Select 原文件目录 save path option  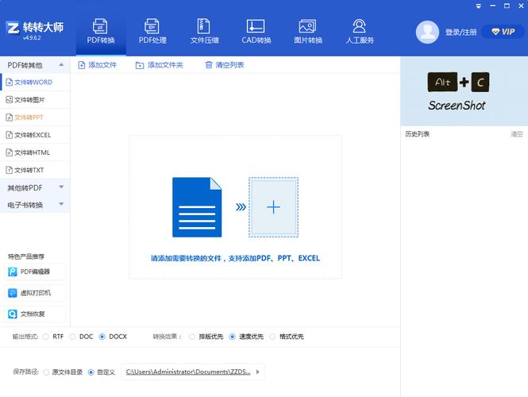(x=47, y=372)
